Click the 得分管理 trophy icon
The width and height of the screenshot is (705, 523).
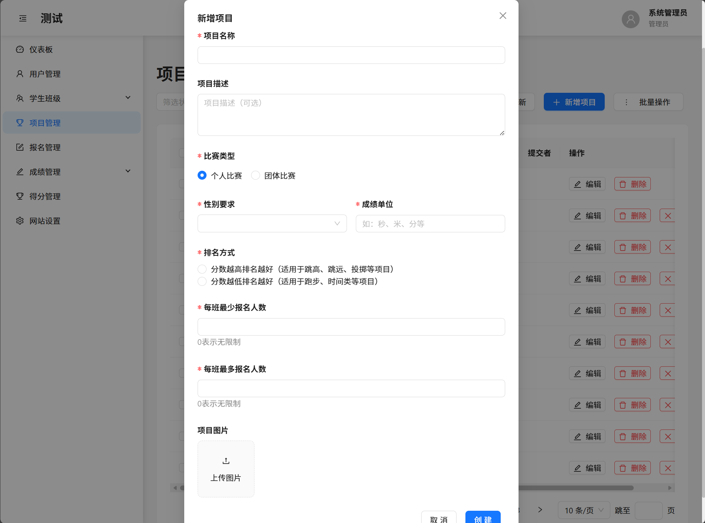point(20,196)
